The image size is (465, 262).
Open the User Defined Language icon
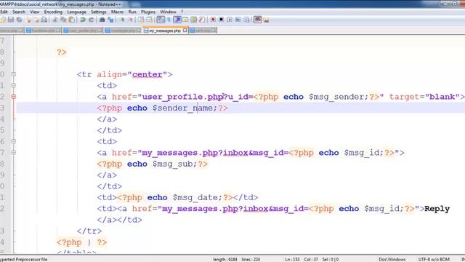coord(186,20)
